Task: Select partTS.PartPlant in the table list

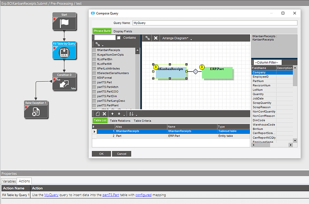Action: pos(107,105)
